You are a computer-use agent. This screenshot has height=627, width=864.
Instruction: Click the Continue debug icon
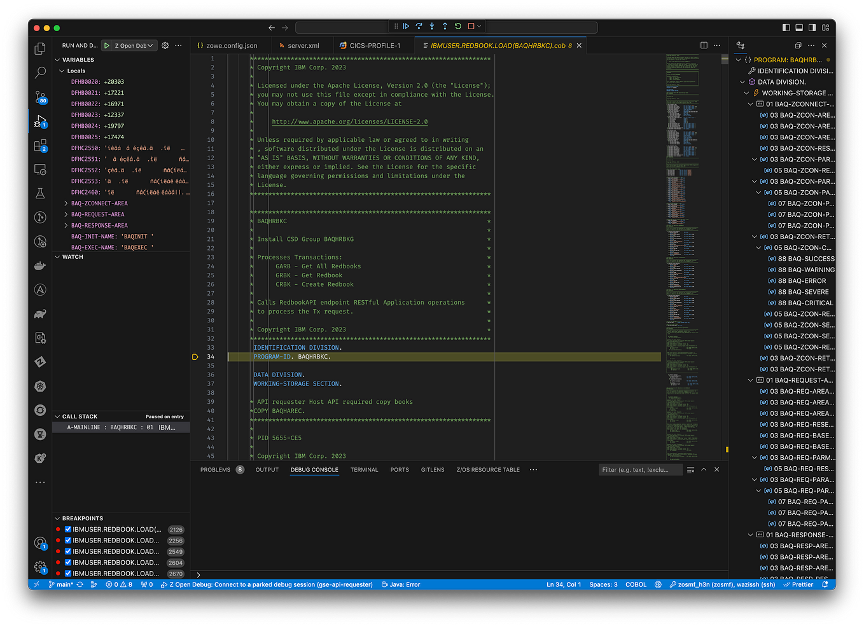click(x=406, y=26)
